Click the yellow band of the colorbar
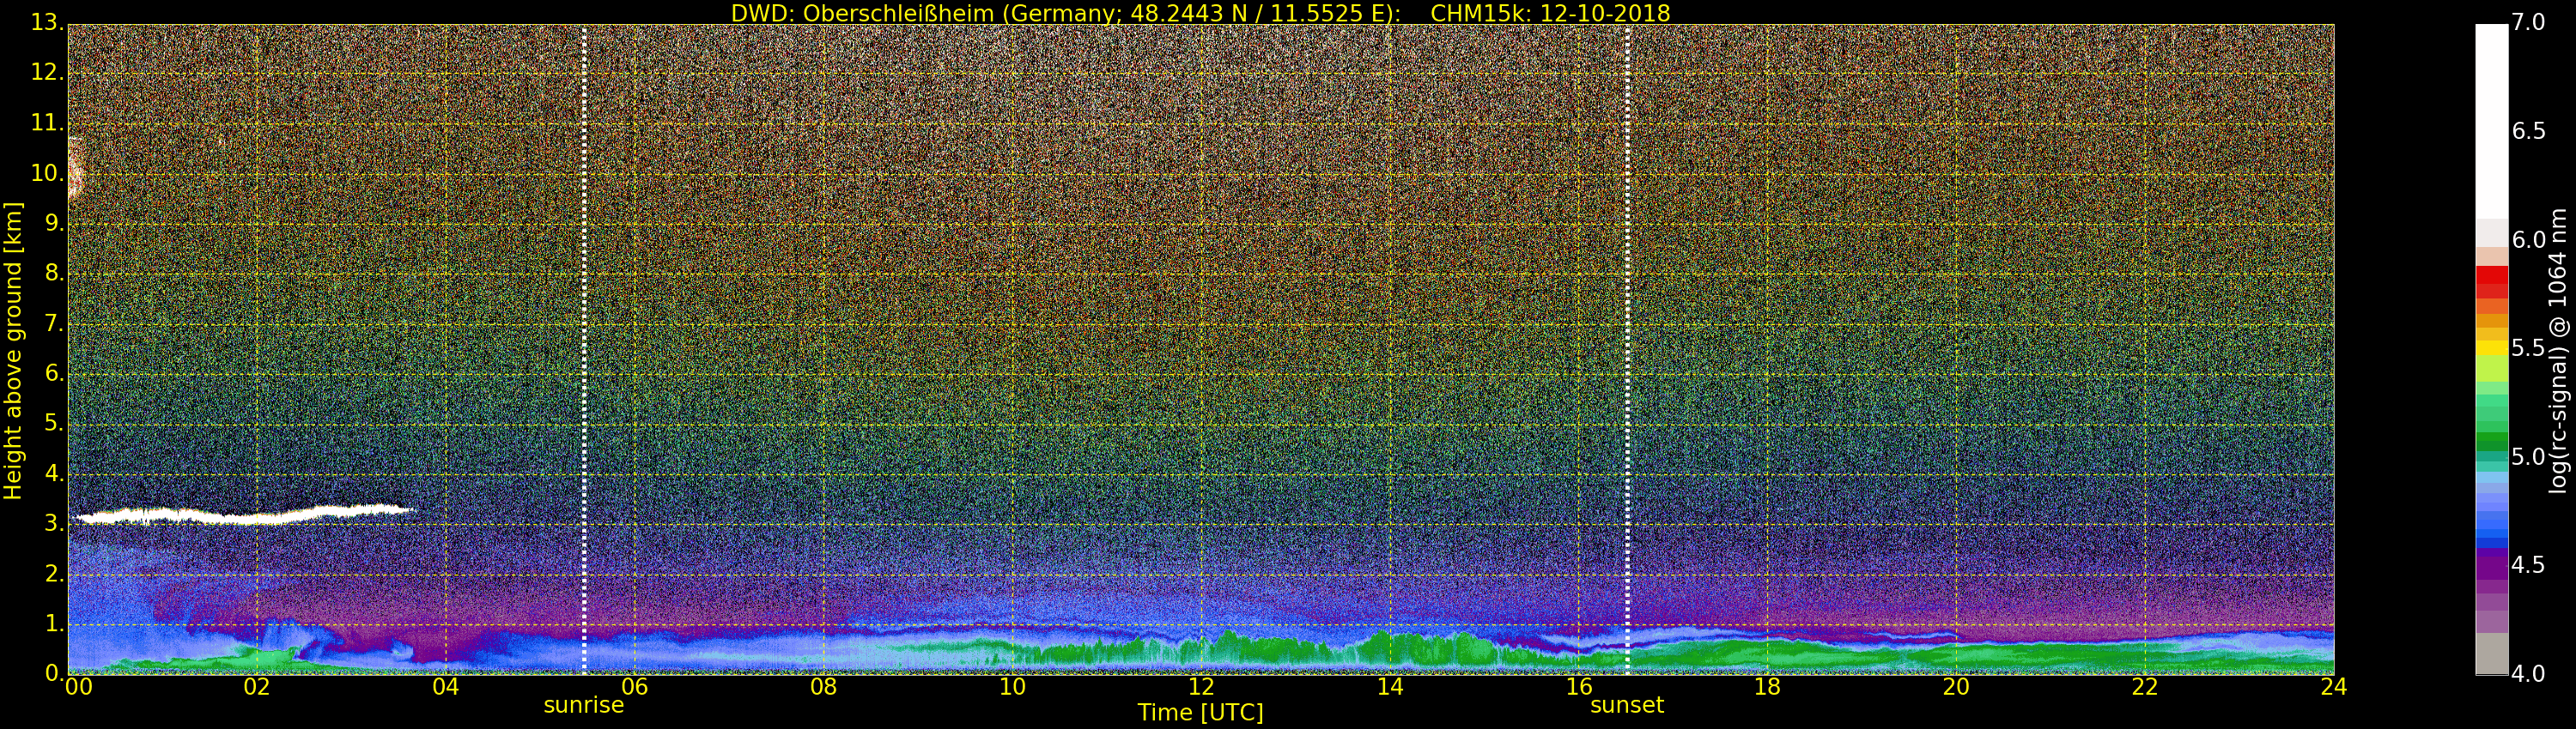 click(x=2491, y=348)
